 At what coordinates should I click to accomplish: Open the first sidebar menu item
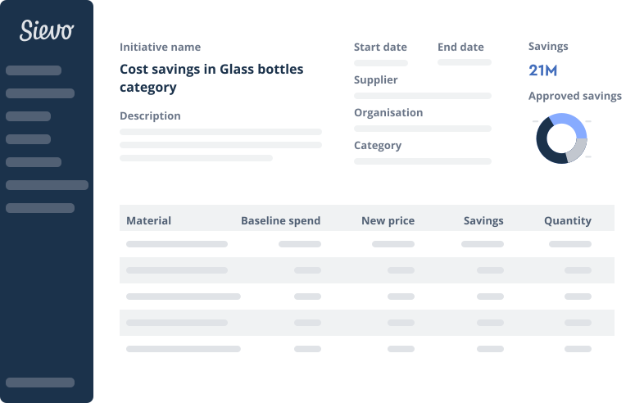coord(34,70)
